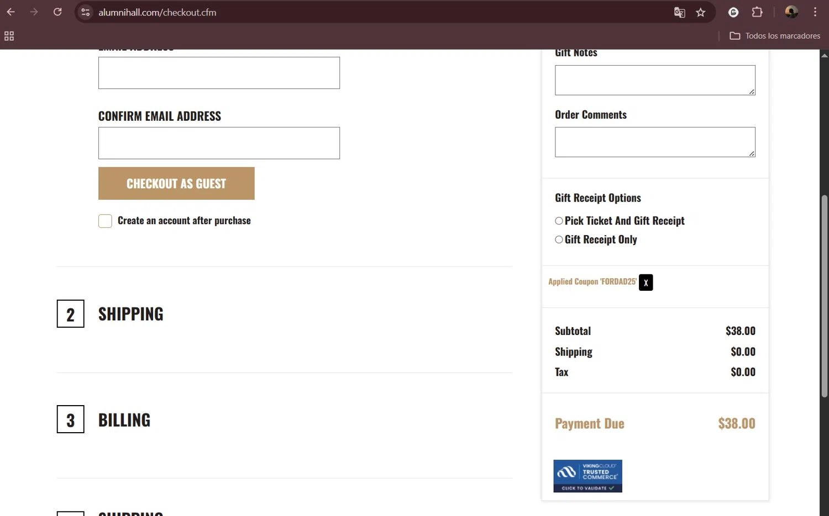The image size is (829, 516).
Task: Click the step 2 number box
Action: [x=71, y=313]
